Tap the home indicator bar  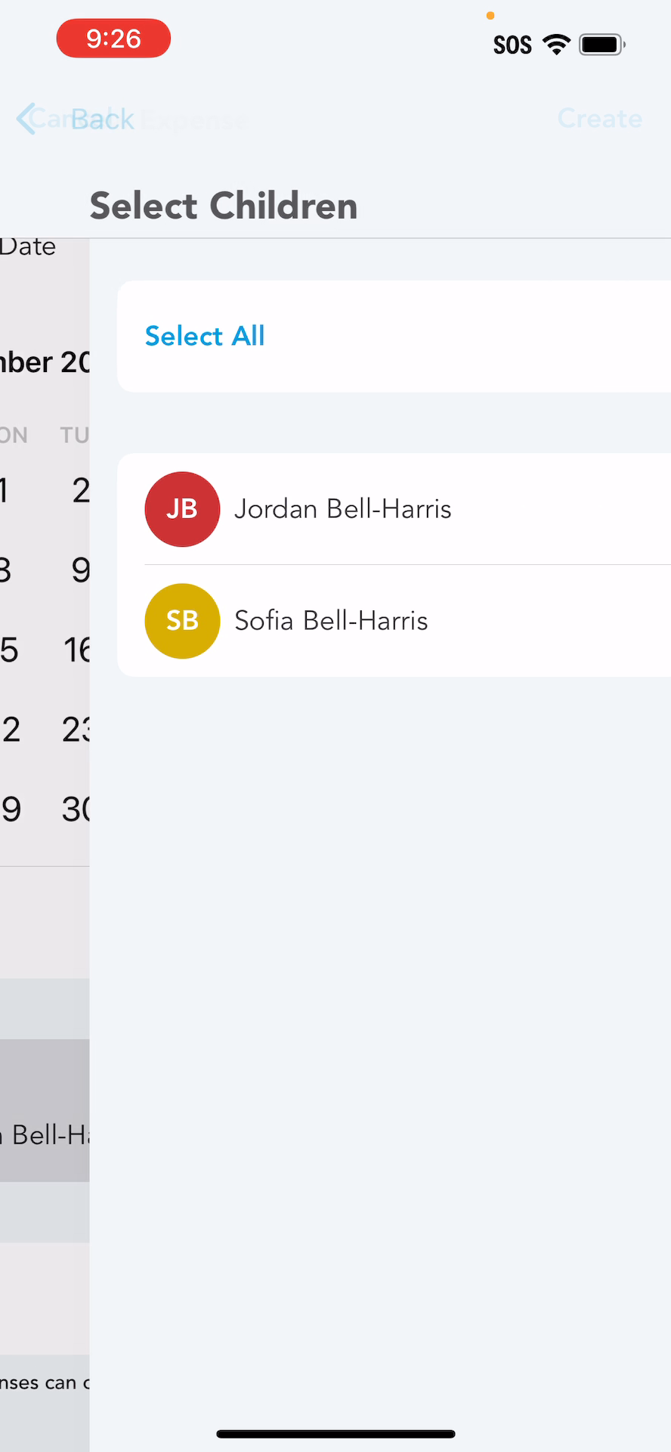click(x=335, y=1434)
